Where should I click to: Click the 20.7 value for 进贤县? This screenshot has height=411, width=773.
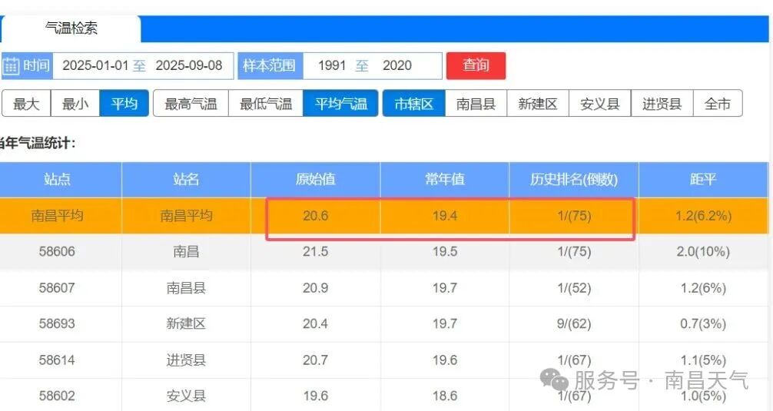click(316, 360)
